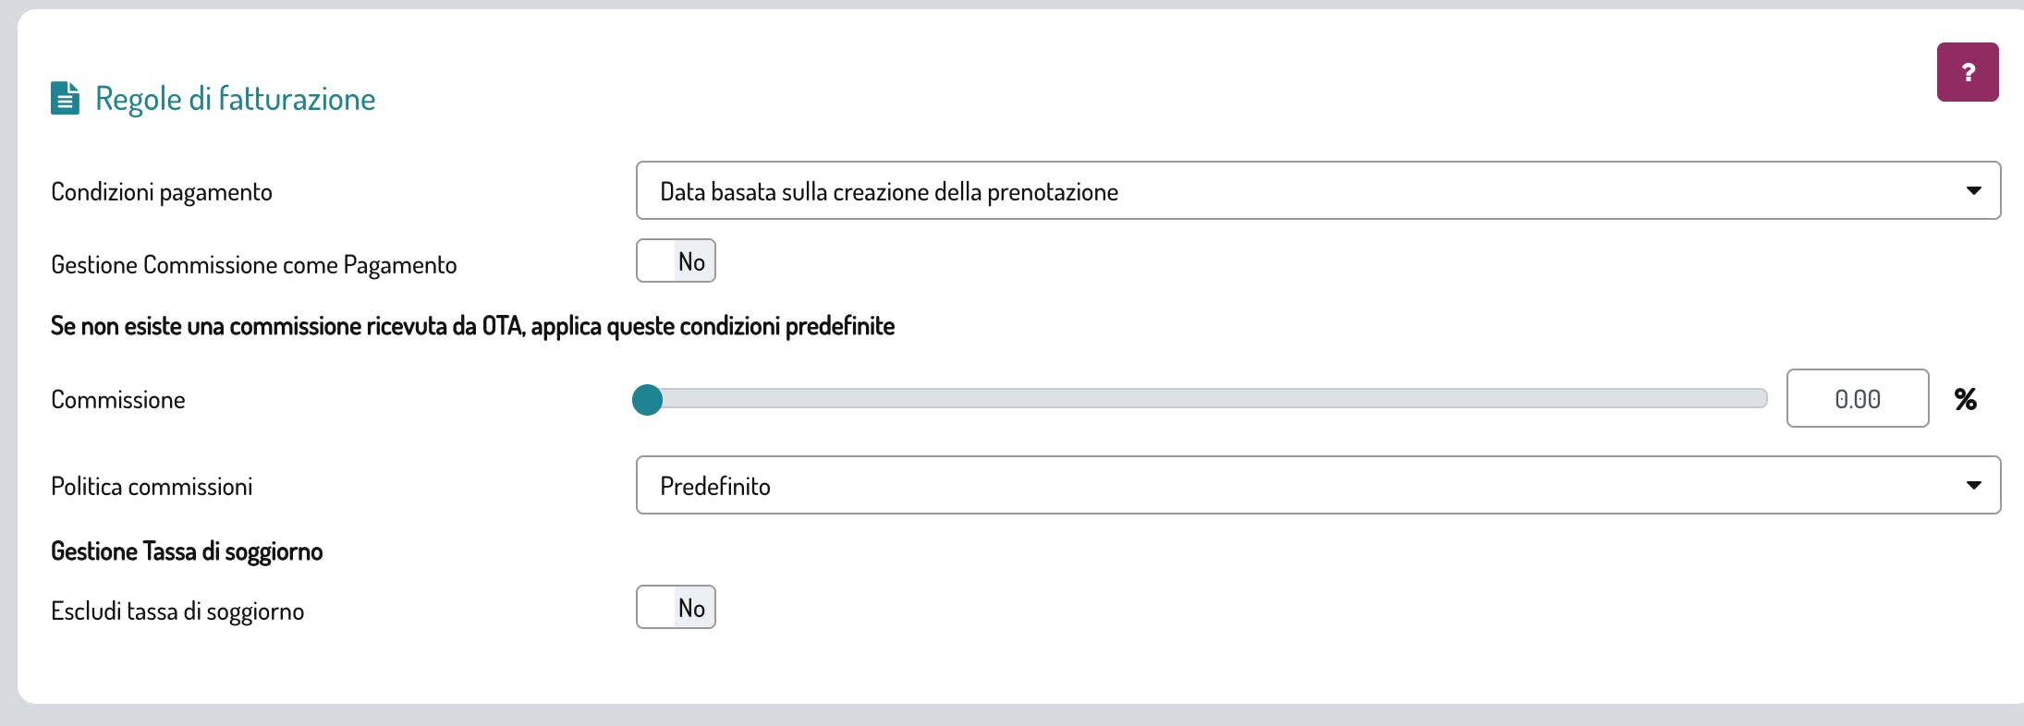The height and width of the screenshot is (726, 2024).
Task: Toggle Escludi tassa di soggiorno switch
Action: [676, 608]
